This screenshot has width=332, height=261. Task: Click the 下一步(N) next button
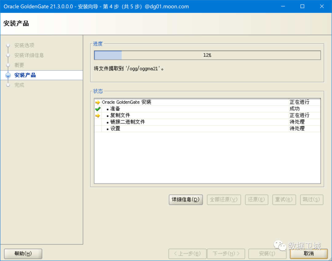click(226, 254)
